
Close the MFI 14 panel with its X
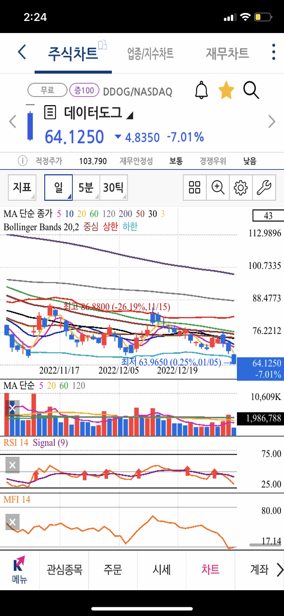(x=12, y=523)
